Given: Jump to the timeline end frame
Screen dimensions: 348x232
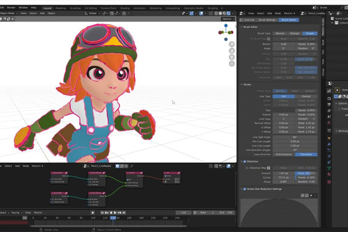Looking at the screenshot, I should point(124,213).
